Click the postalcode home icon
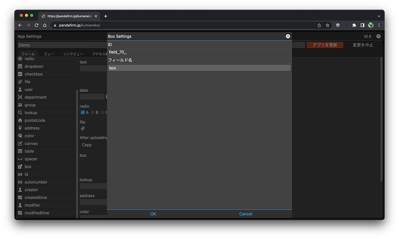 [x=20, y=120]
